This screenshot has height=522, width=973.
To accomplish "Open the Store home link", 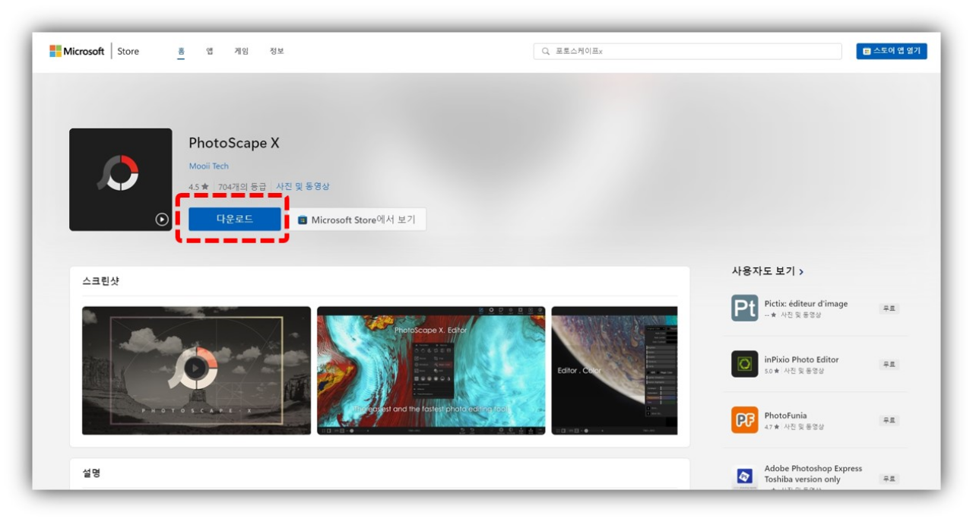I will coord(128,51).
